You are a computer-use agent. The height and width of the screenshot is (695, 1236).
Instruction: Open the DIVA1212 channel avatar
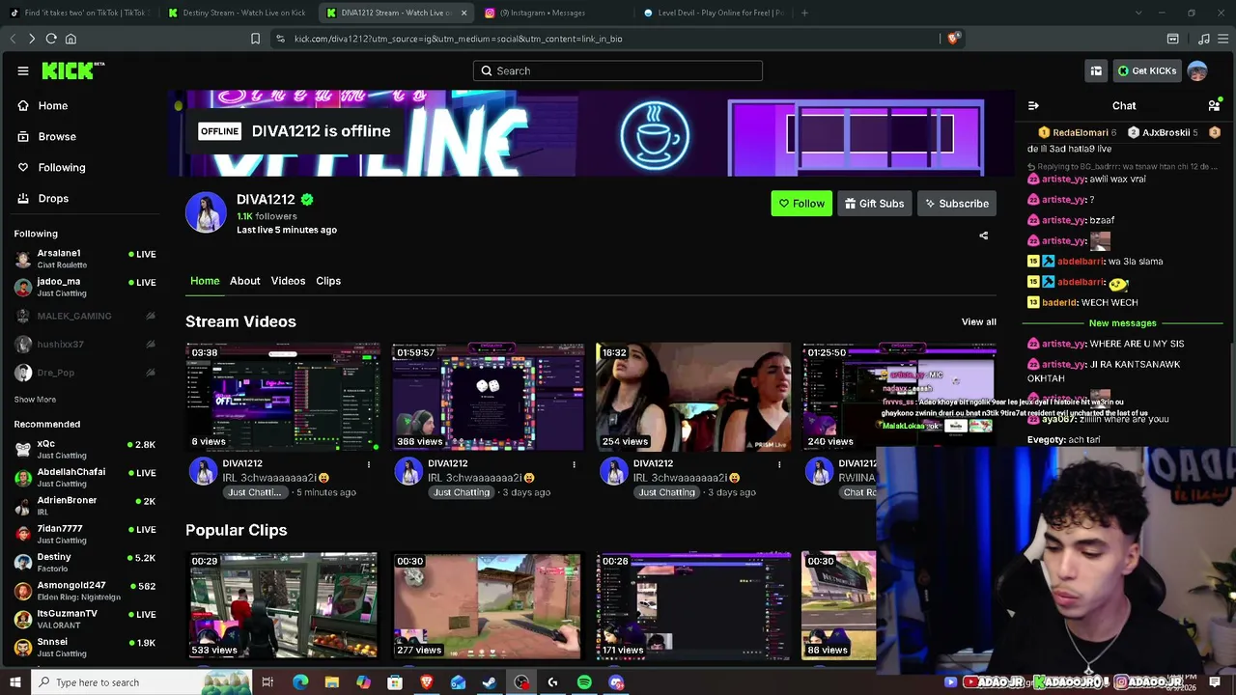206,212
